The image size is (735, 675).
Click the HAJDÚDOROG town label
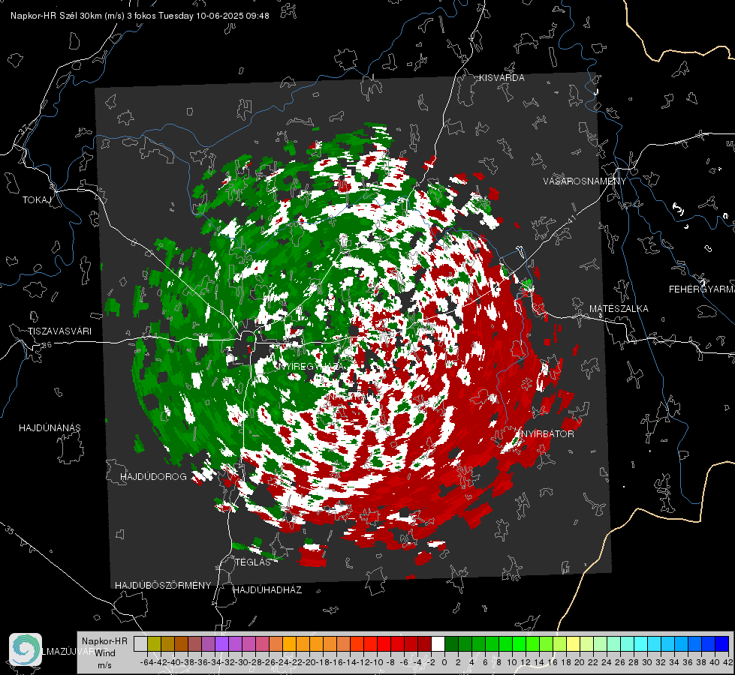tap(153, 476)
